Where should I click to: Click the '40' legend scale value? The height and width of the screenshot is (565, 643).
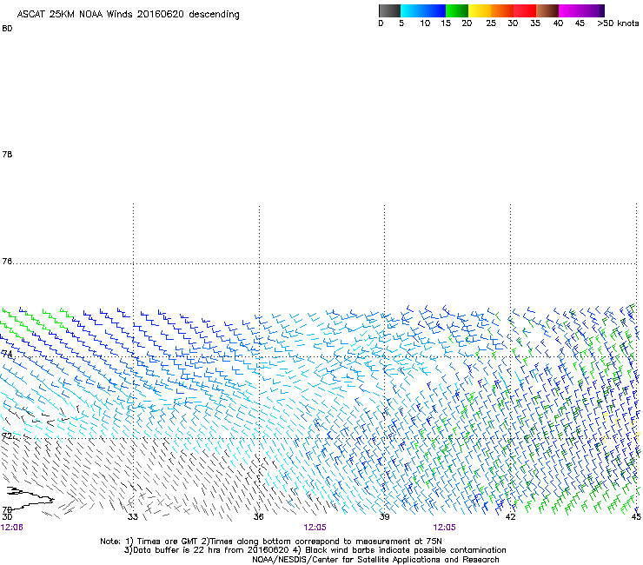[x=558, y=23]
